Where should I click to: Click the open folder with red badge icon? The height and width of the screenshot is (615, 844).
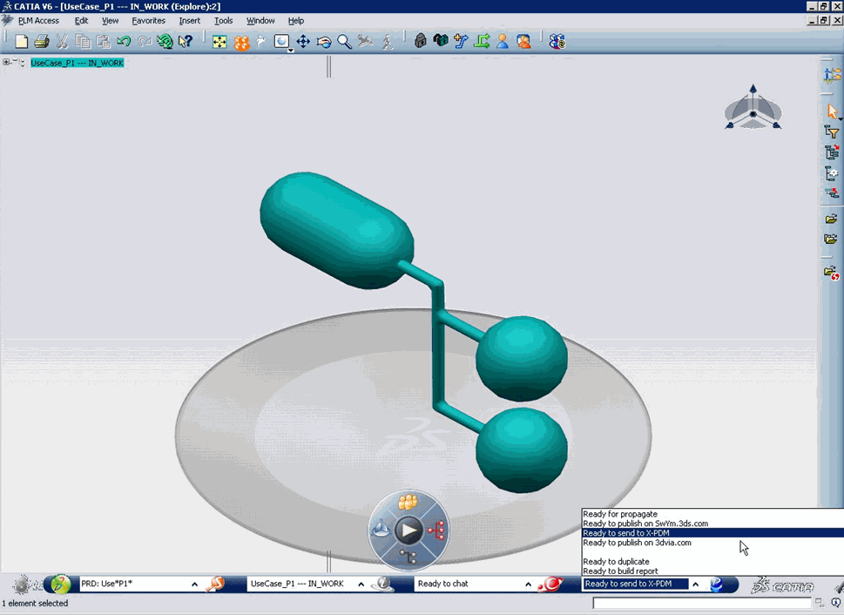click(x=832, y=274)
